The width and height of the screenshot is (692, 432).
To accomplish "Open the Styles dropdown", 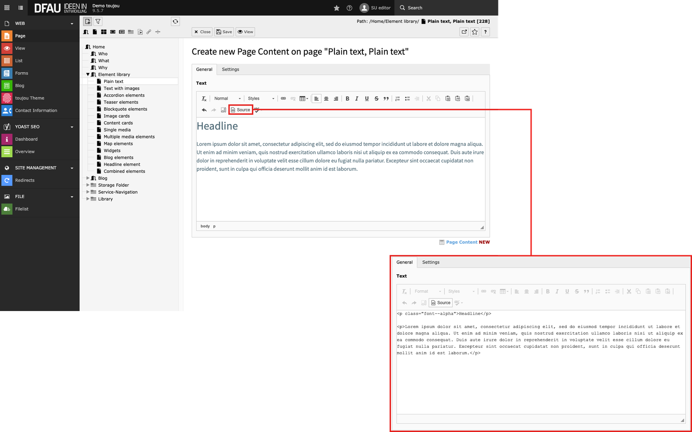I will tap(261, 99).
